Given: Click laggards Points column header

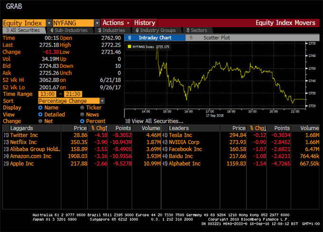Looking at the screenshot, I should tap(123, 128).
